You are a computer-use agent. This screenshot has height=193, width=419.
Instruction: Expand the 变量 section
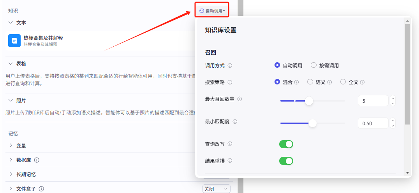point(11,146)
